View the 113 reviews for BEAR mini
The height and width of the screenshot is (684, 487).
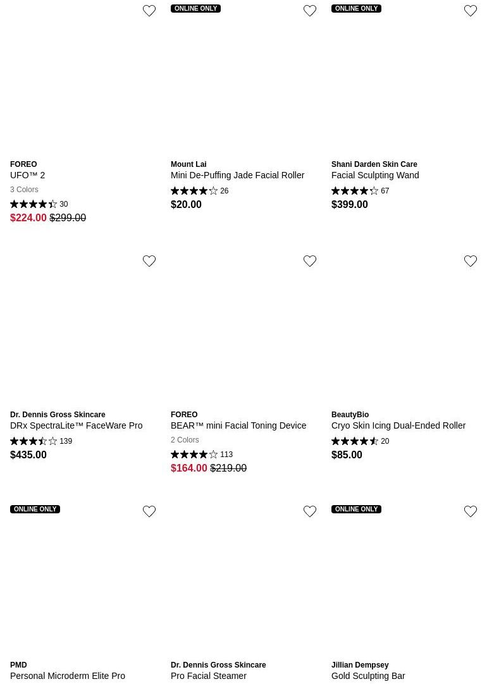pos(201,455)
